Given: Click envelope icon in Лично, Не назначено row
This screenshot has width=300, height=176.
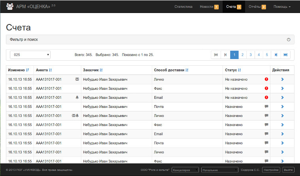Looking at the screenshot, I should click(x=77, y=79).
